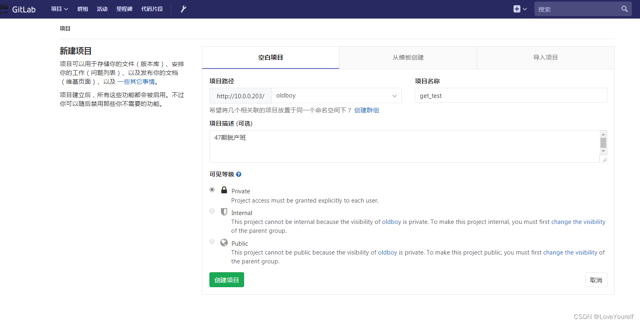The image size is (640, 323).
Task: Click the Internal label text
Action: pos(242,213)
